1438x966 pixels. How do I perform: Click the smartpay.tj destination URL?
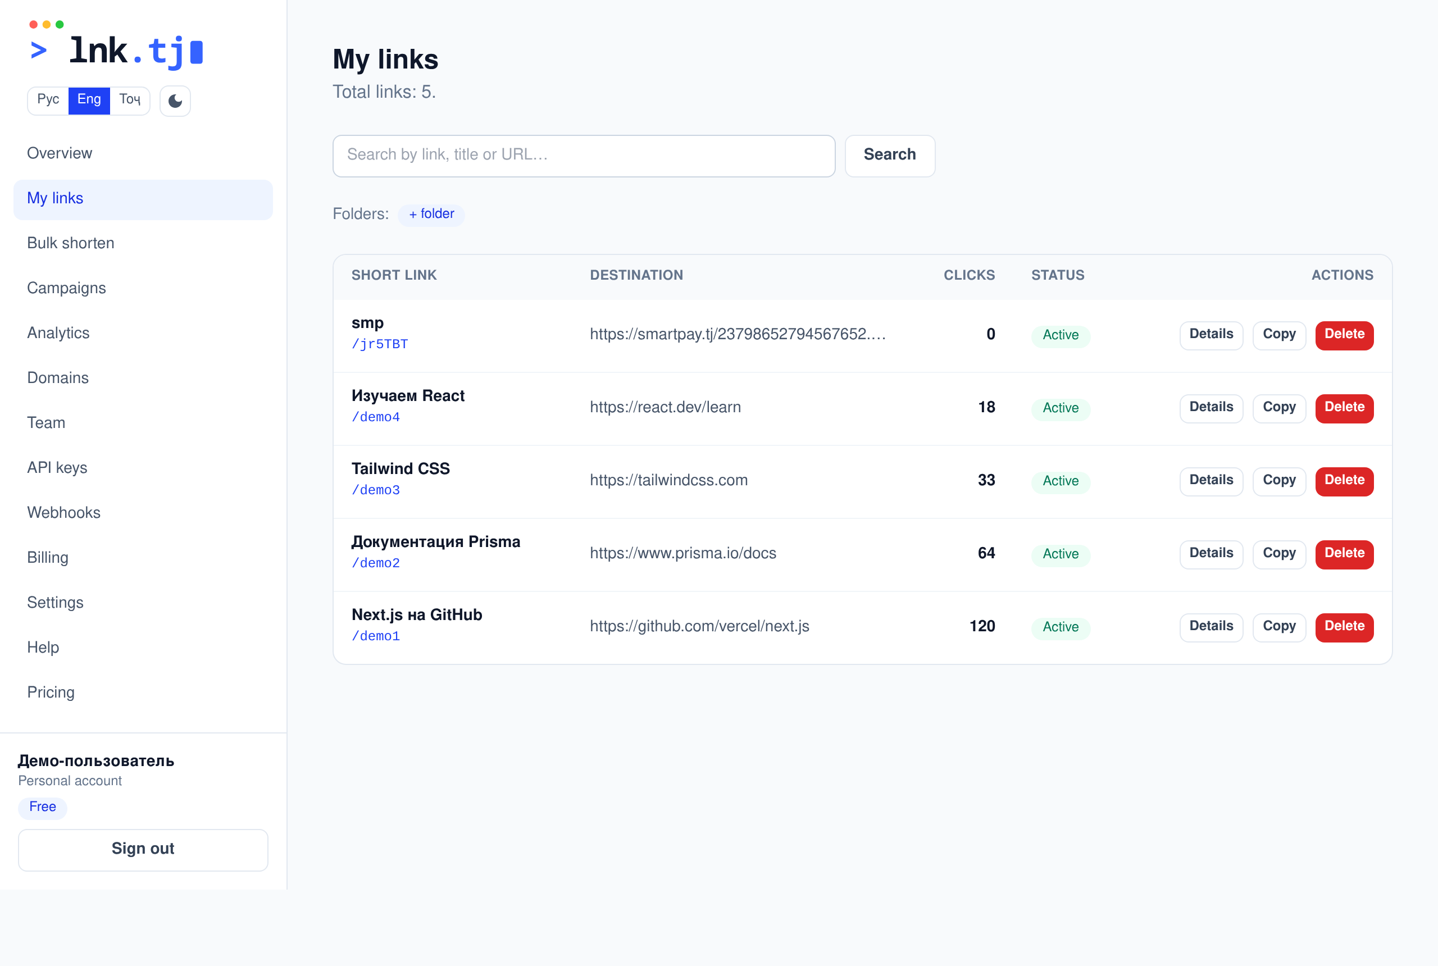point(738,334)
